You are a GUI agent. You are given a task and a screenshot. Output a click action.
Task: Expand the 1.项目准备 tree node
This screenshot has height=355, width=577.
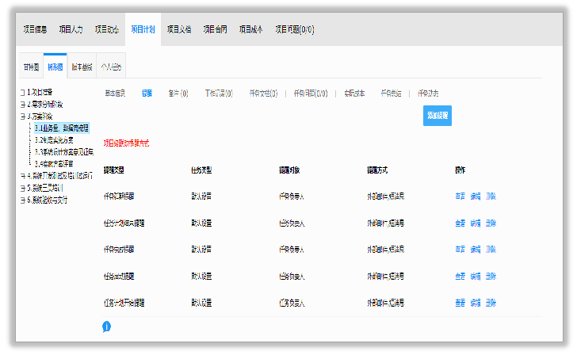22,93
